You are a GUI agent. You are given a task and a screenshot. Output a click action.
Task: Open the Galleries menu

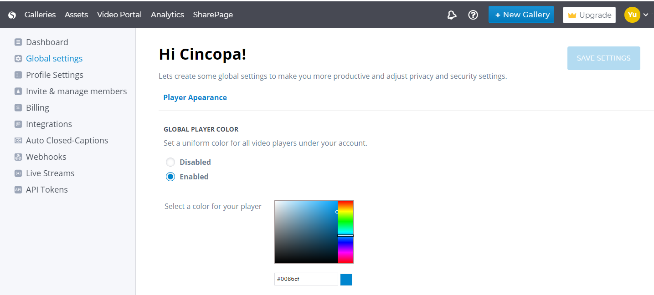click(x=40, y=15)
